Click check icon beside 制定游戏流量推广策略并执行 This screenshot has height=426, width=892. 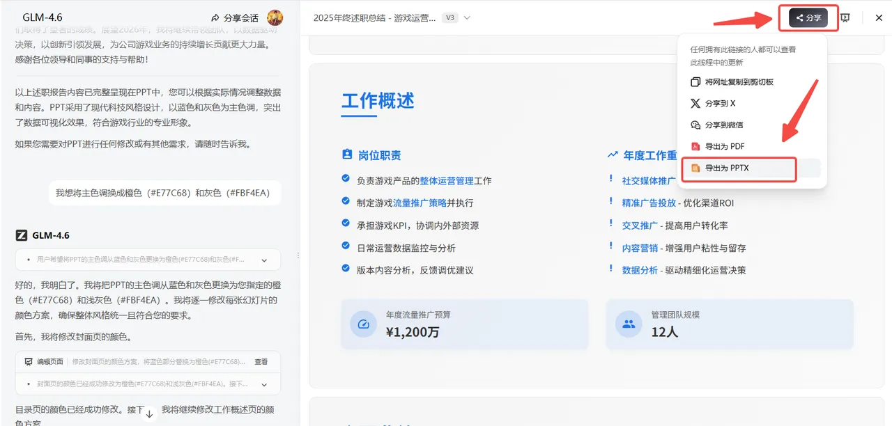coord(346,201)
